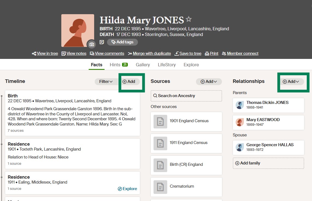This screenshot has height=201, width=312.
Task: Click Save to tree
Action: [188, 53]
